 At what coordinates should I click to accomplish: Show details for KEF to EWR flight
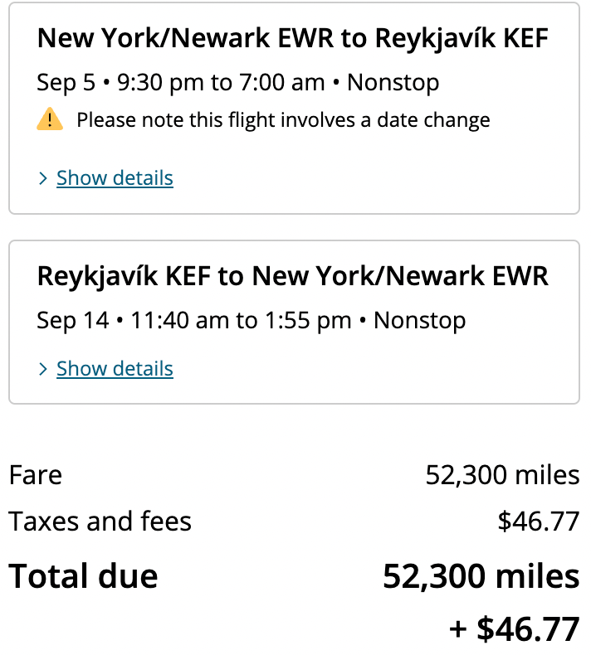click(x=115, y=369)
